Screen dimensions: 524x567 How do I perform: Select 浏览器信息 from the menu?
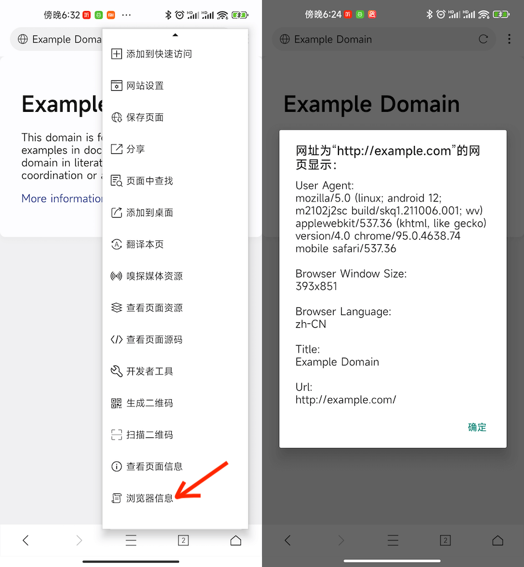pyautogui.click(x=150, y=498)
